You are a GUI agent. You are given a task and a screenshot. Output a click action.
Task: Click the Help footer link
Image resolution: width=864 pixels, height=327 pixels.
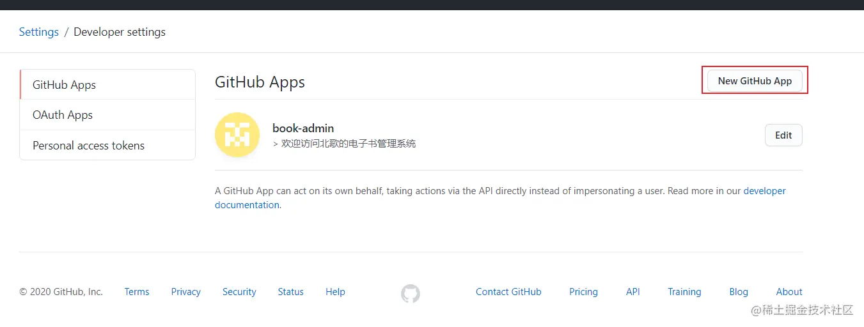[335, 292]
